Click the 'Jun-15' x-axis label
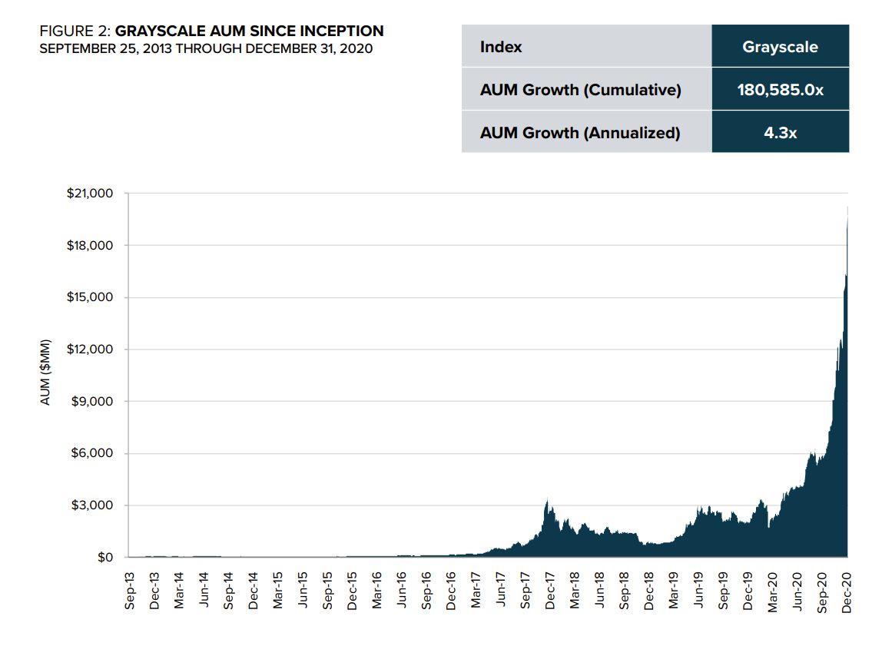Screen dimensions: 882x646 (x=303, y=590)
